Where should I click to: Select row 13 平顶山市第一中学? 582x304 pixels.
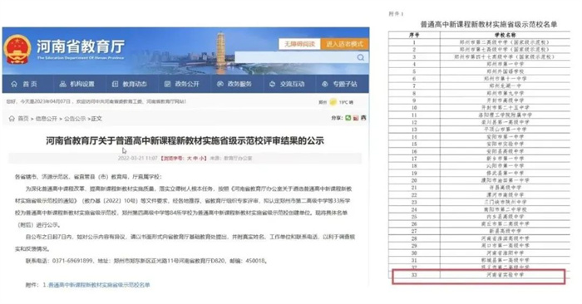(x=479, y=130)
